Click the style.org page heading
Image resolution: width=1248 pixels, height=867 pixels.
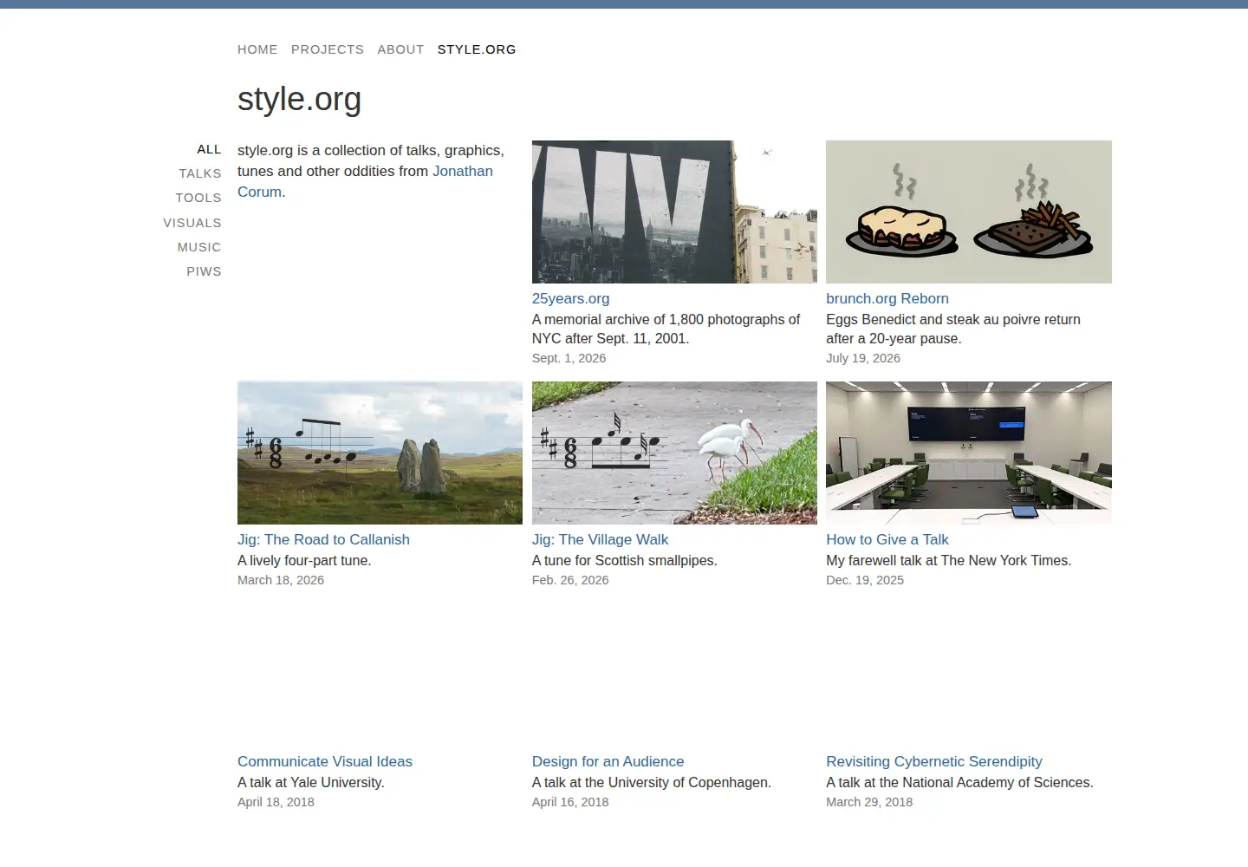click(299, 99)
